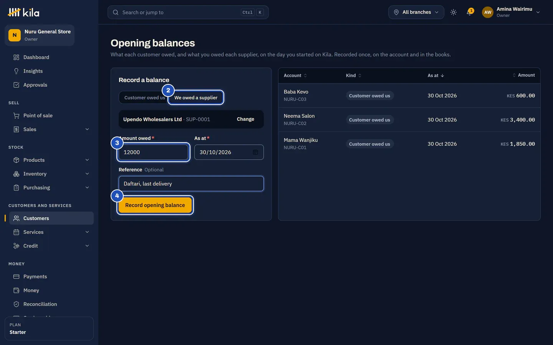Viewport: 553px width, 345px height.
Task: Open Amina Wairimu account menu
Action: tap(511, 12)
